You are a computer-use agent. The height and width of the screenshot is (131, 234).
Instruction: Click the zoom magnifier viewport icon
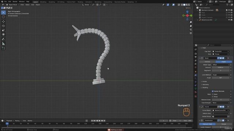click(191, 22)
